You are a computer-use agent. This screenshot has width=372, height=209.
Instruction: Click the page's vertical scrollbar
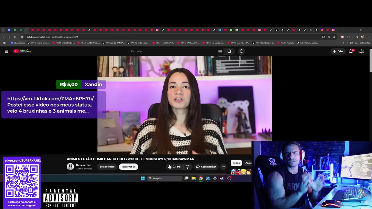coord(371,60)
